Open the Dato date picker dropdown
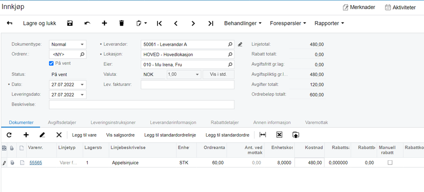Image resolution: width=424 pixels, height=192 pixels. click(x=82, y=85)
